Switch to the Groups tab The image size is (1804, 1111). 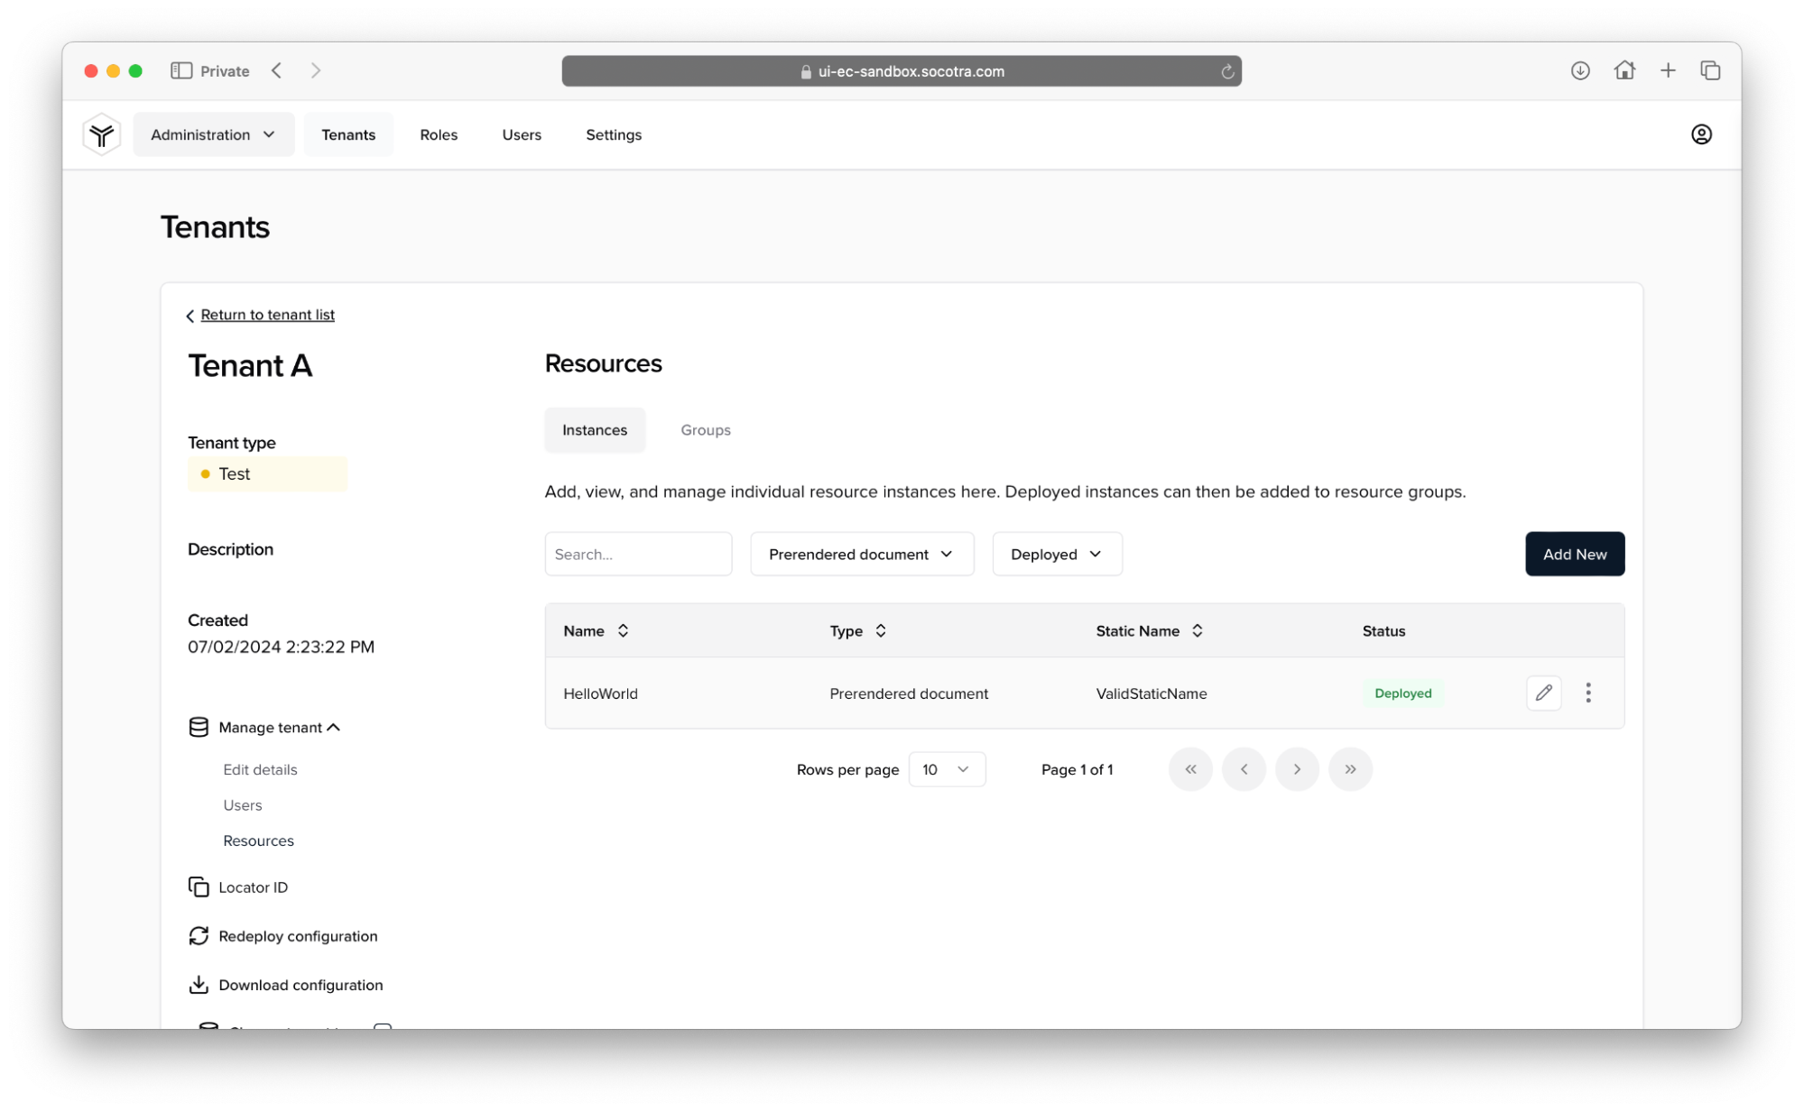705,428
